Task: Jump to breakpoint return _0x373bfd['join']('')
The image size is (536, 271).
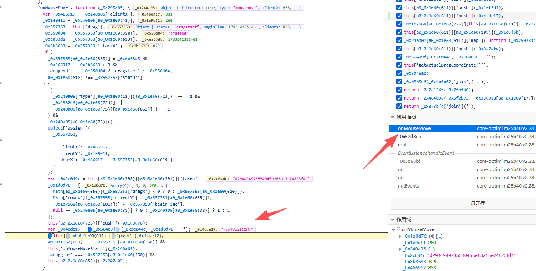Action: (x=440, y=106)
